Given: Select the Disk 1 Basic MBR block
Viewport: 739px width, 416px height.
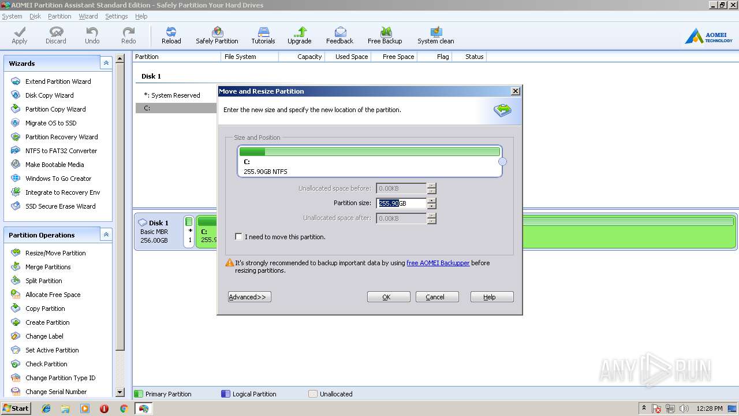Looking at the screenshot, I should pos(158,232).
